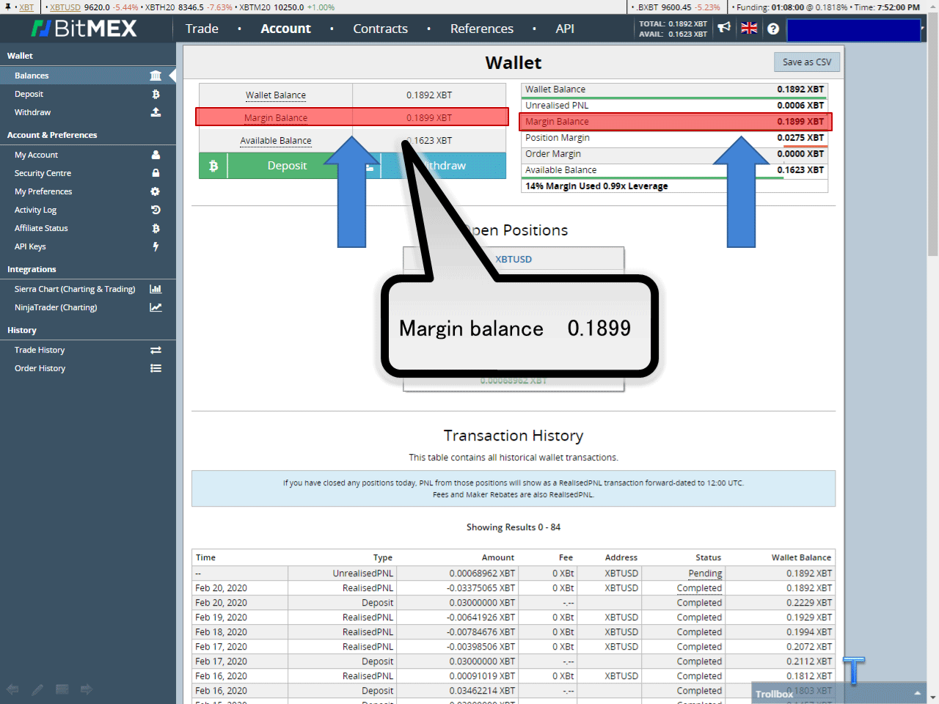Image resolution: width=939 pixels, height=704 pixels.
Task: Click the Security Centre lock icon
Action: tap(156, 173)
